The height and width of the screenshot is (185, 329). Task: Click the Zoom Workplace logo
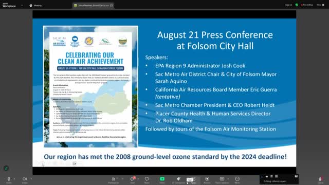(x=9, y=5)
